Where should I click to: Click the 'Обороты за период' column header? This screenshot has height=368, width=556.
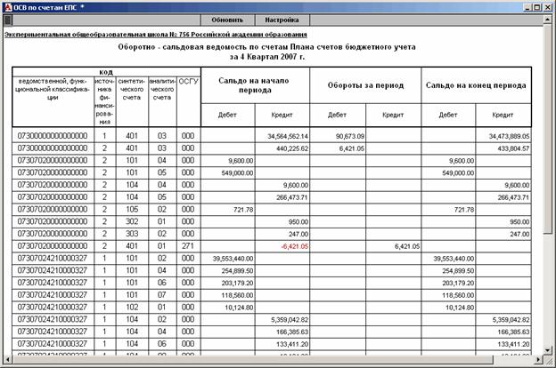(365, 85)
